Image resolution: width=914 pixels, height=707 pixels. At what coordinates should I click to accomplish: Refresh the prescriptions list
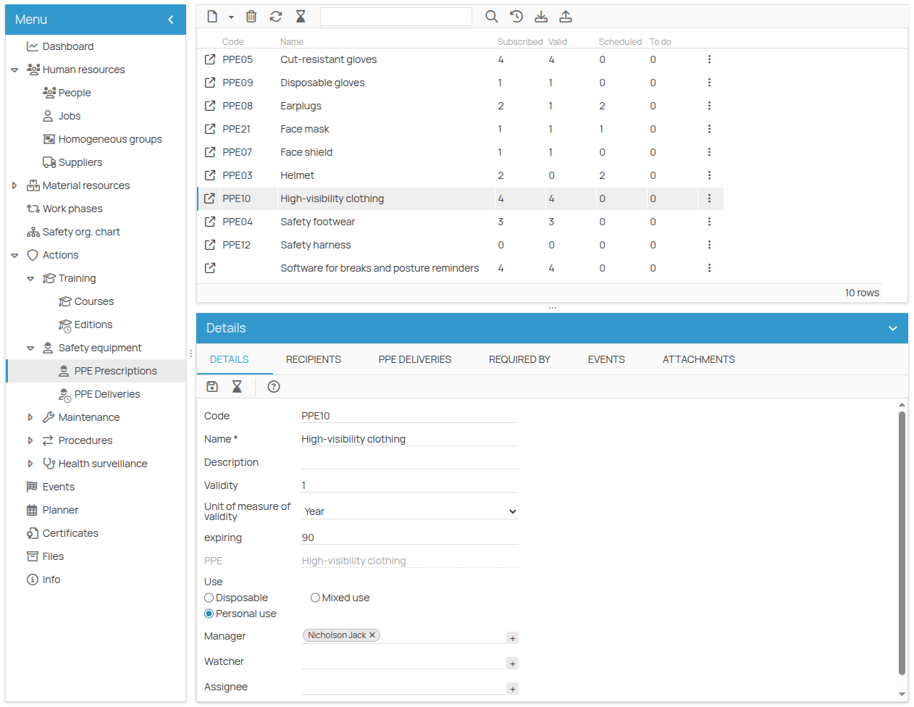point(276,16)
